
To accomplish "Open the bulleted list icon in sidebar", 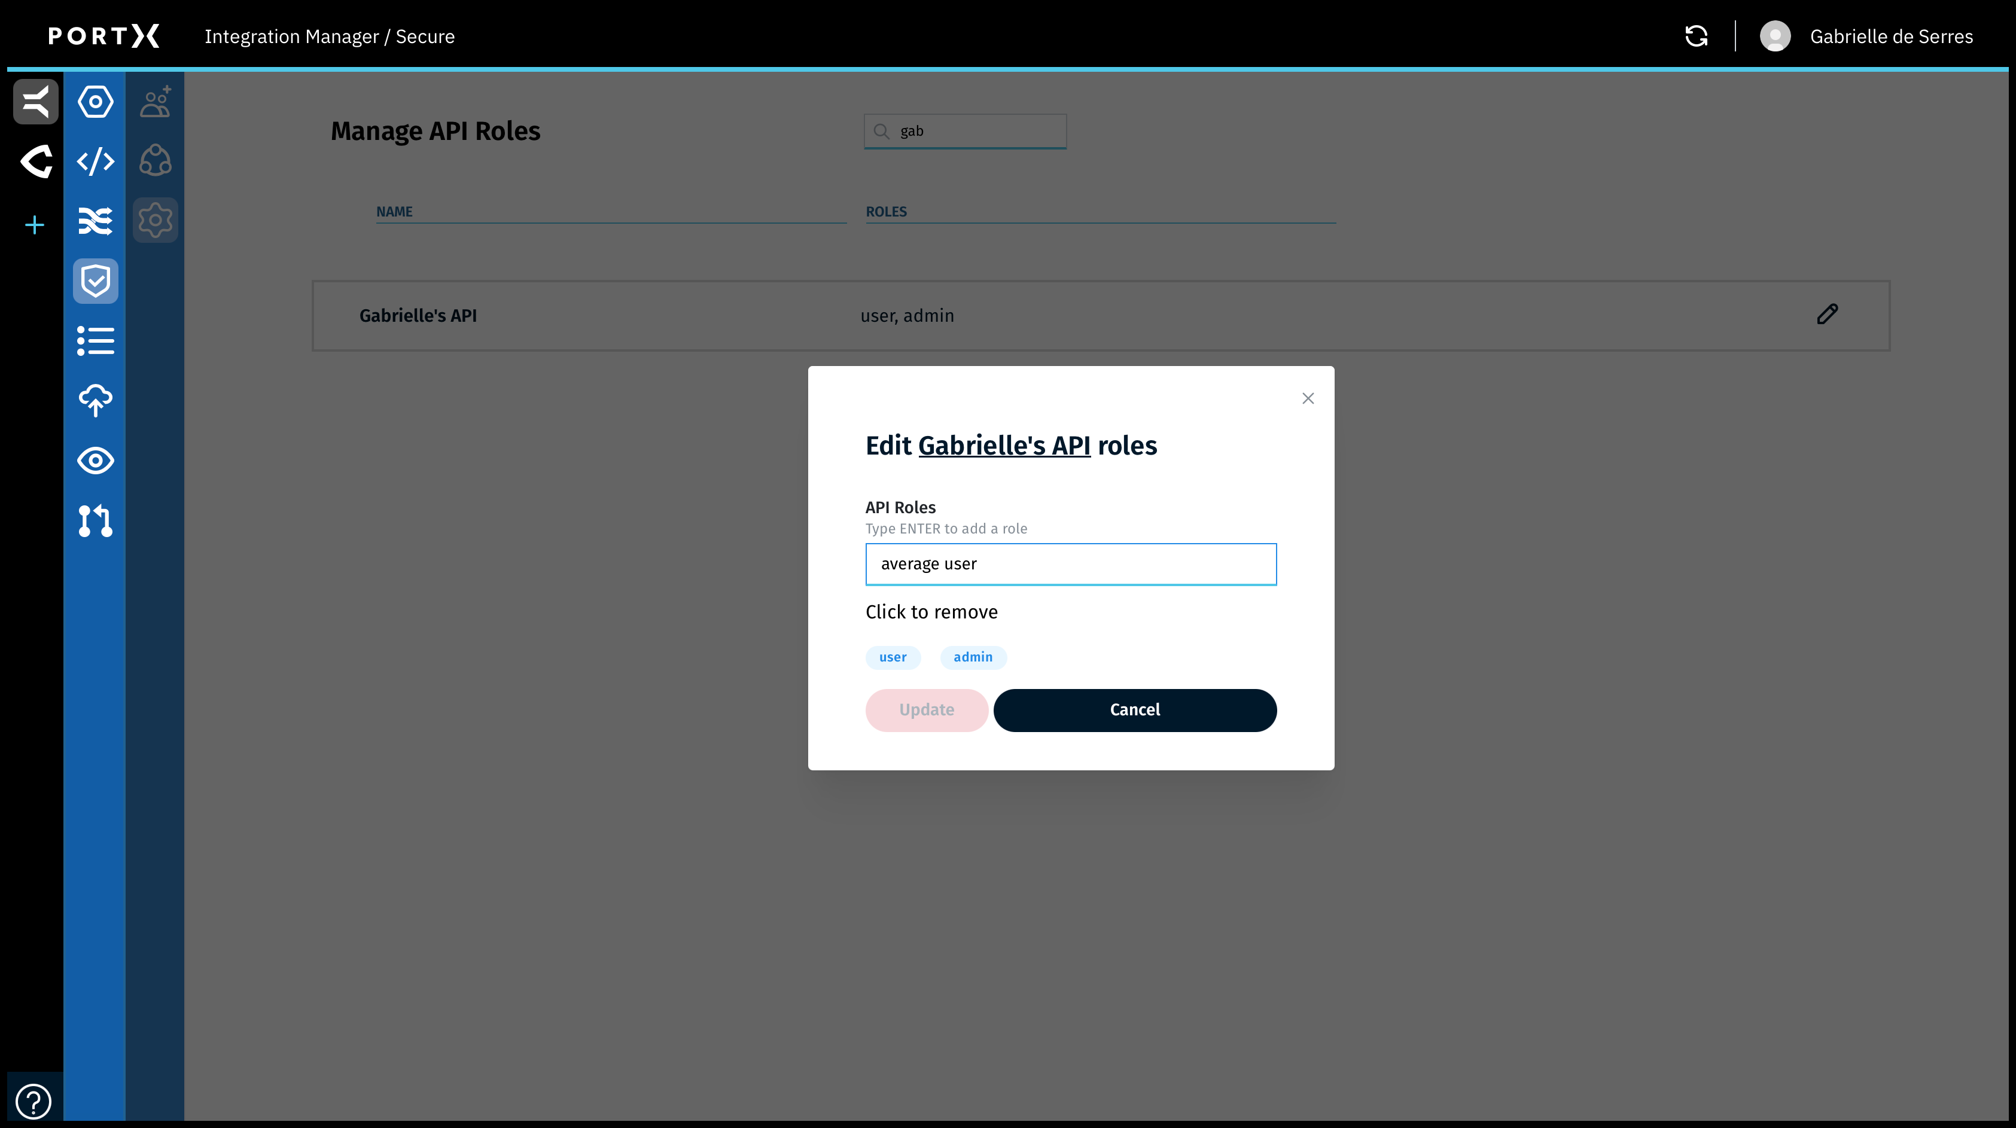I will point(96,341).
